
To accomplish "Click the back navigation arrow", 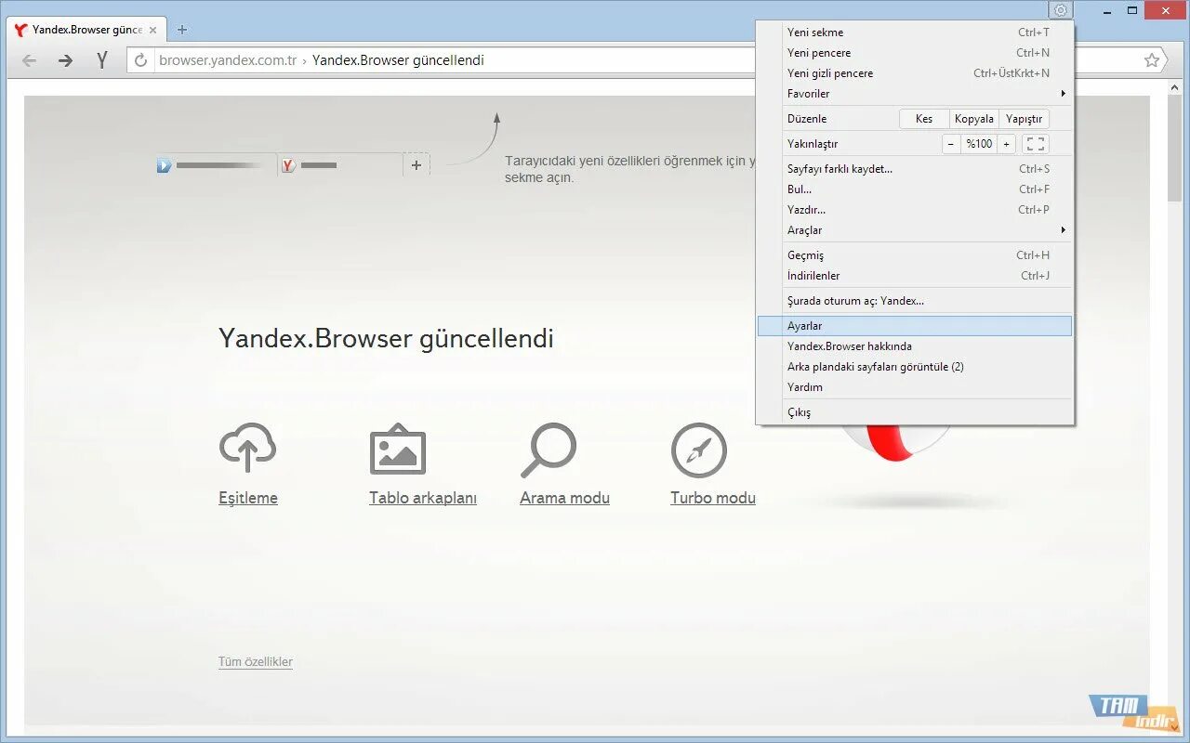I will click(x=30, y=60).
